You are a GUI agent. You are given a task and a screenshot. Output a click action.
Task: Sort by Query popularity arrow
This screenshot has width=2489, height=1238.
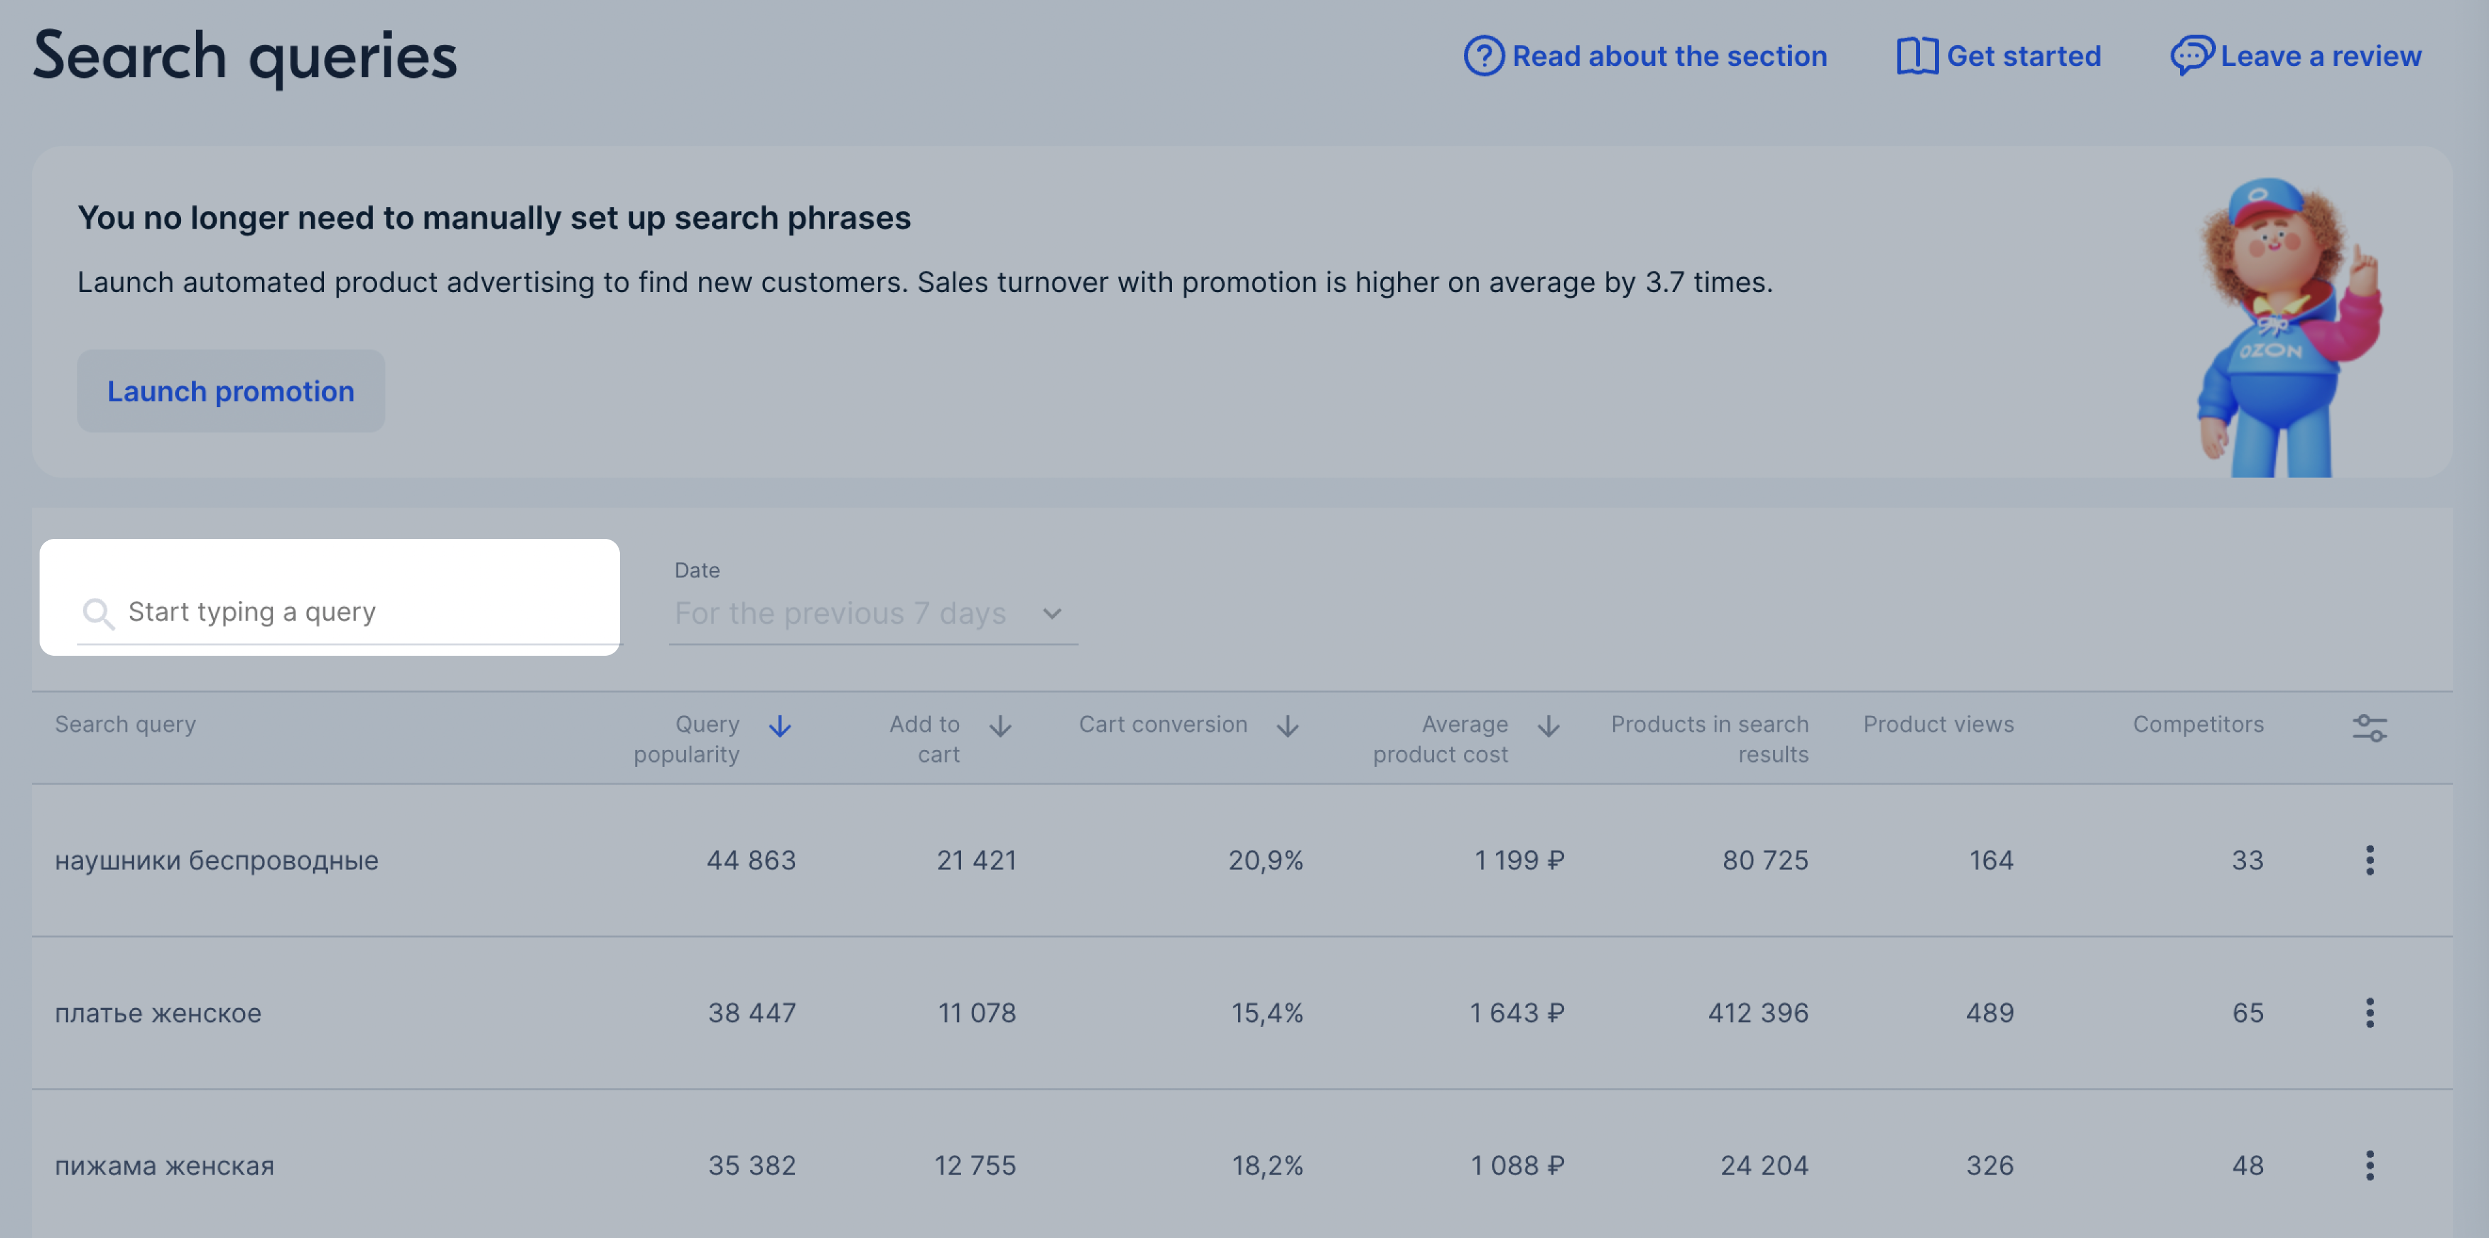(x=780, y=726)
